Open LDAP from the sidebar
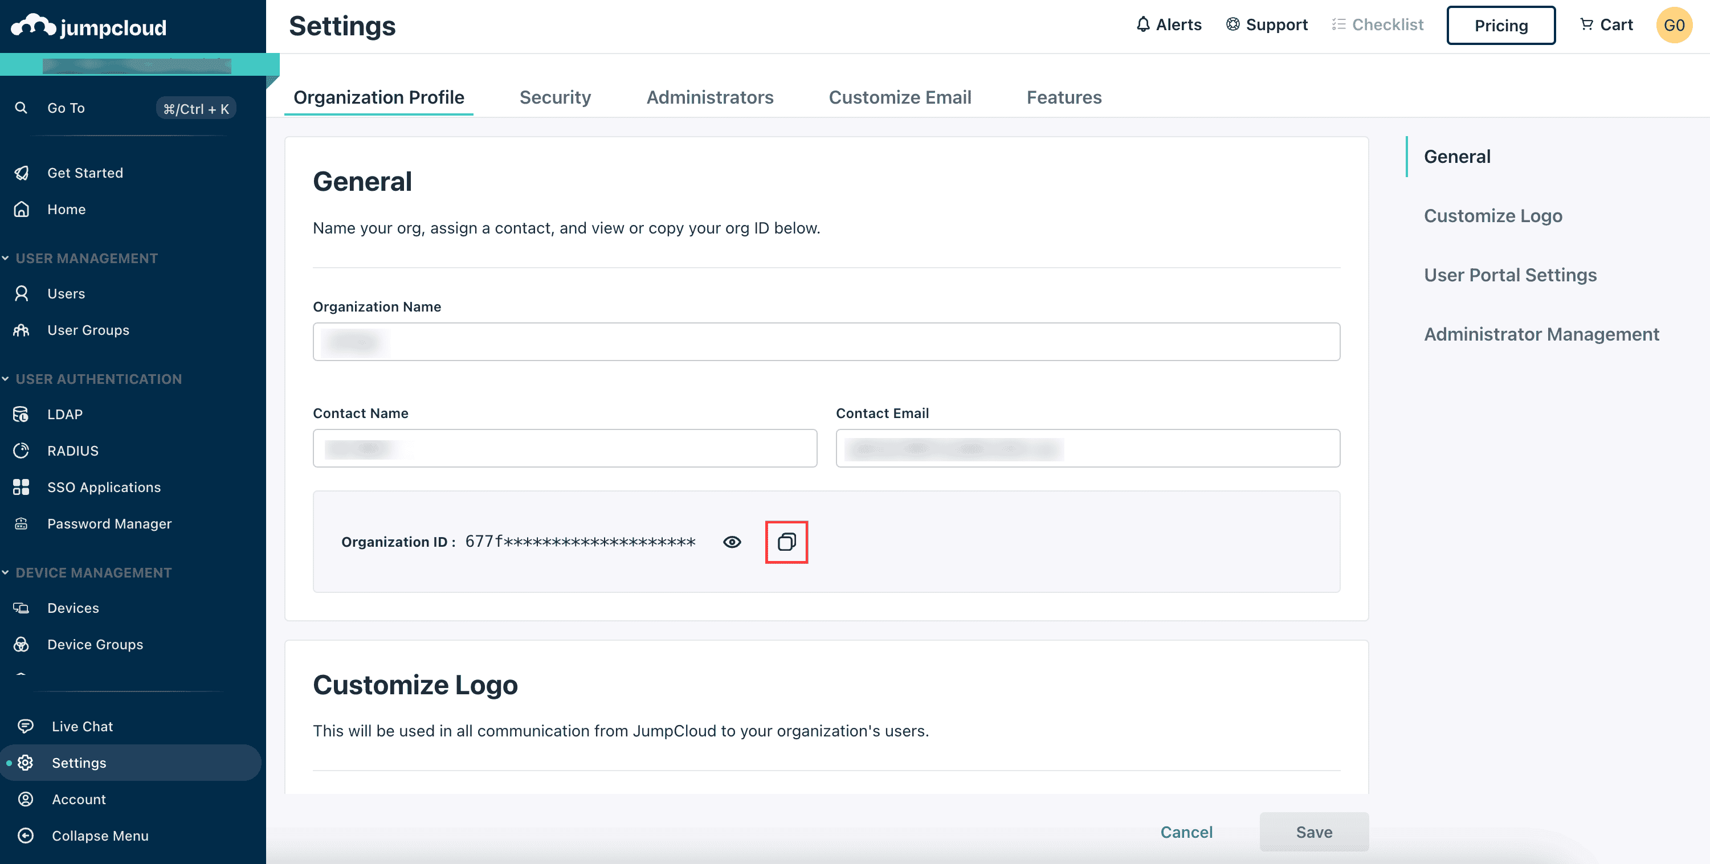This screenshot has height=864, width=1710. [65, 414]
